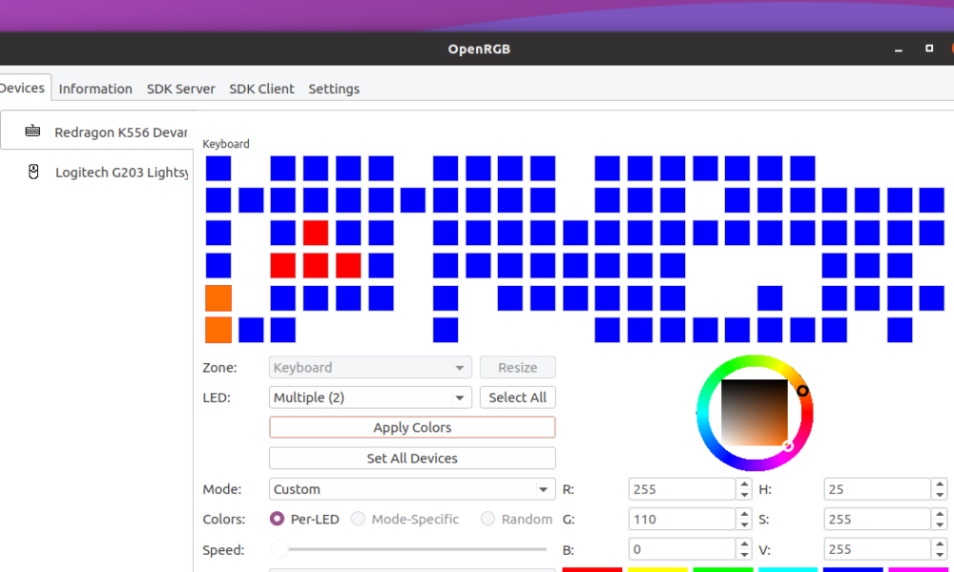Select the Per-LED colors radio button
The image size is (954, 572).
[277, 520]
